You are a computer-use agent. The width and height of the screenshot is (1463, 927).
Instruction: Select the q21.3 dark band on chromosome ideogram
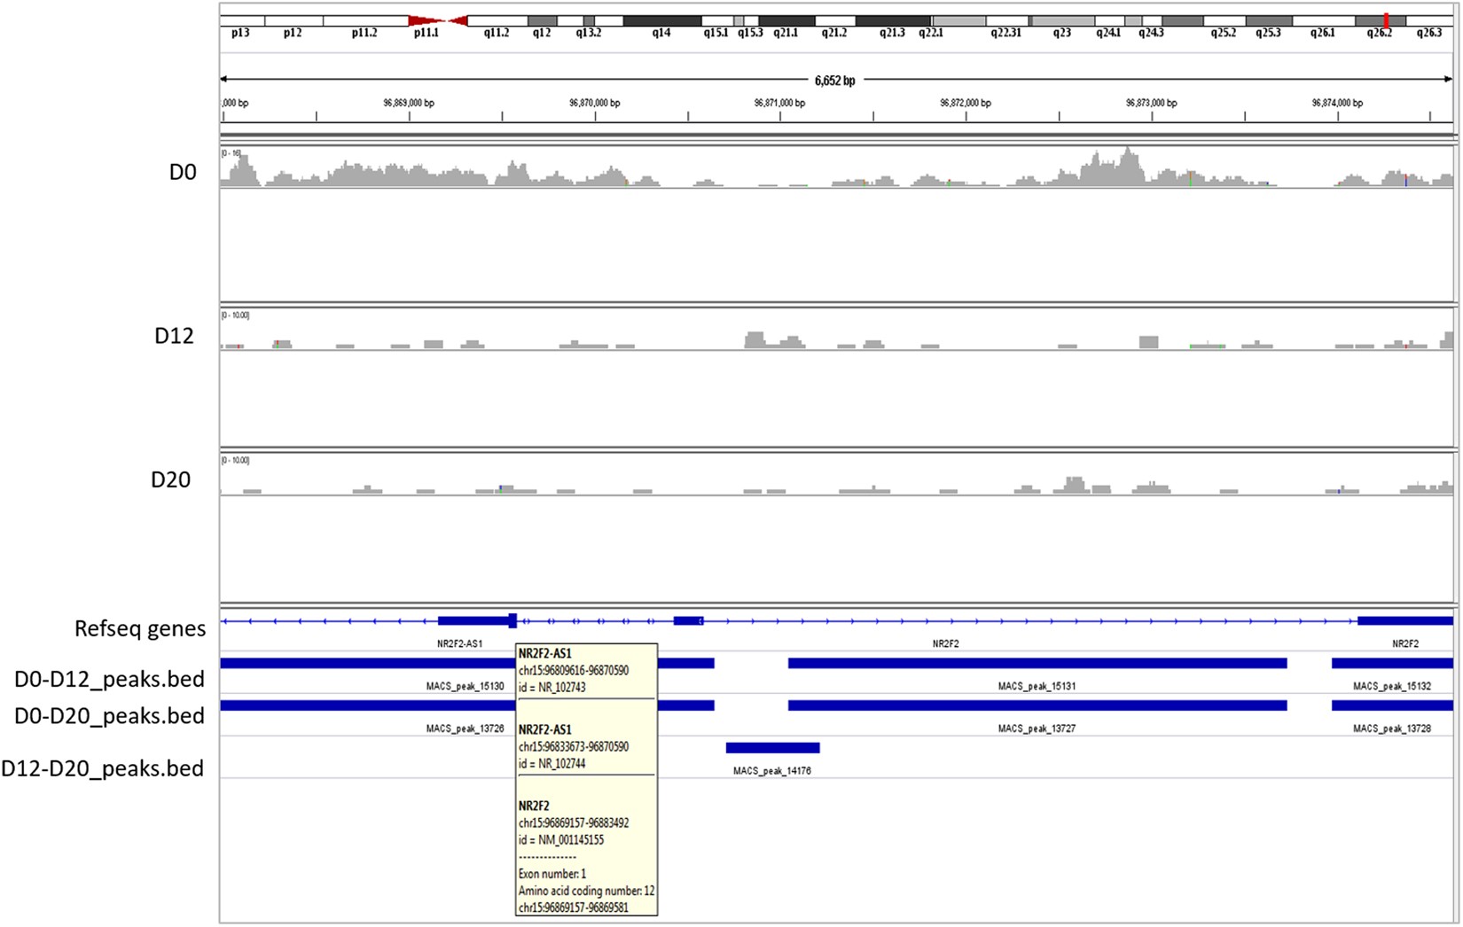point(892,20)
